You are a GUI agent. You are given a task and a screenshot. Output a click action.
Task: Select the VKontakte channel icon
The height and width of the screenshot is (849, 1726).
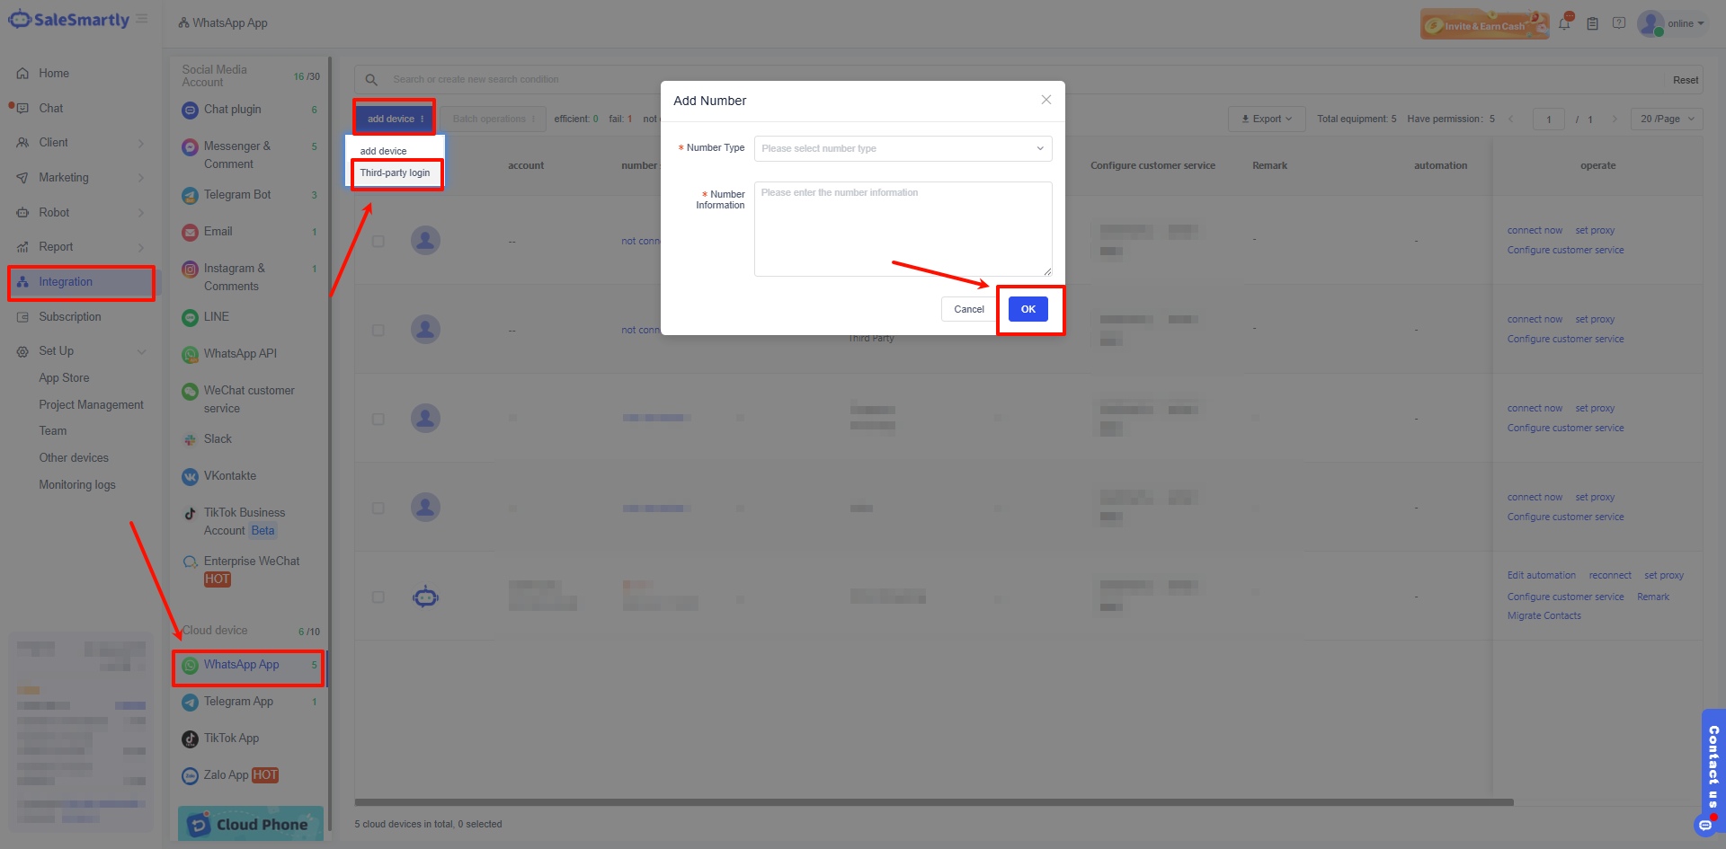click(x=190, y=476)
